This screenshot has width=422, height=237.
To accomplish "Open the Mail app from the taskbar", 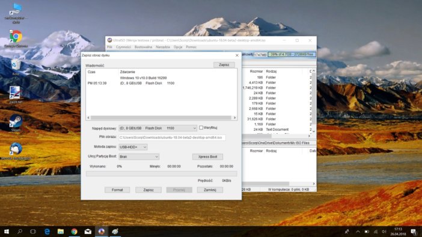I will (x=88, y=232).
